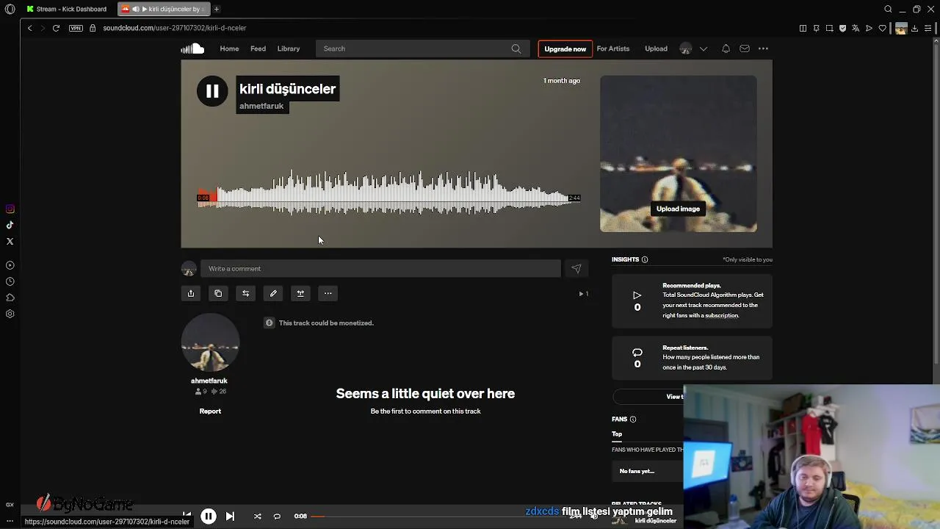Share the track using share icon
Image resolution: width=940 pixels, height=529 pixels.
[191, 293]
